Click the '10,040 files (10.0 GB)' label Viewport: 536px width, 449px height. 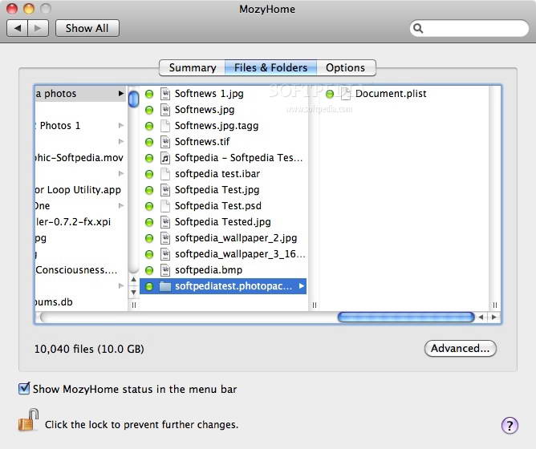click(89, 350)
